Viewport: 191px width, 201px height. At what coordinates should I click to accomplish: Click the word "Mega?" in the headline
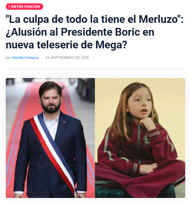pyautogui.click(x=111, y=45)
